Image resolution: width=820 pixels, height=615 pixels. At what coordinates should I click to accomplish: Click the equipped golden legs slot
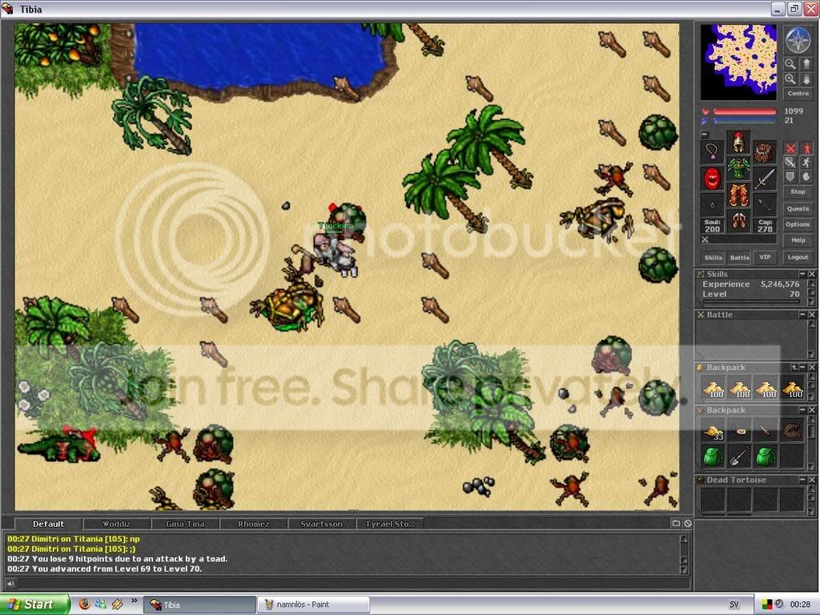[738, 195]
